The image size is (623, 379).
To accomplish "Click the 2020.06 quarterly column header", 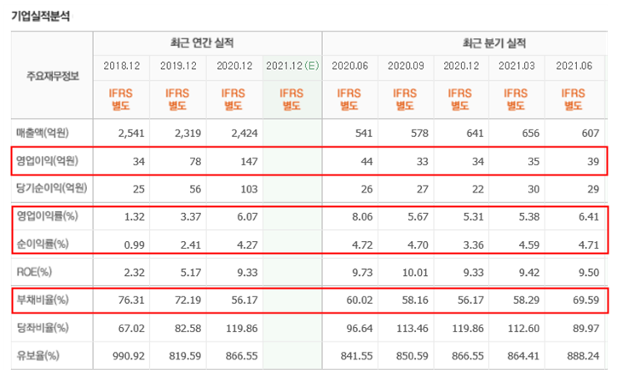I will point(350,66).
